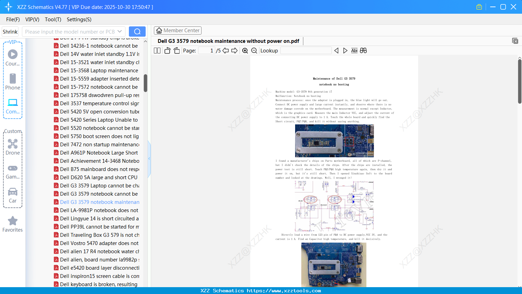This screenshot has height=294, width=522.
Task: Click the yellow toolbox icon in title bar
Action: coord(479,7)
